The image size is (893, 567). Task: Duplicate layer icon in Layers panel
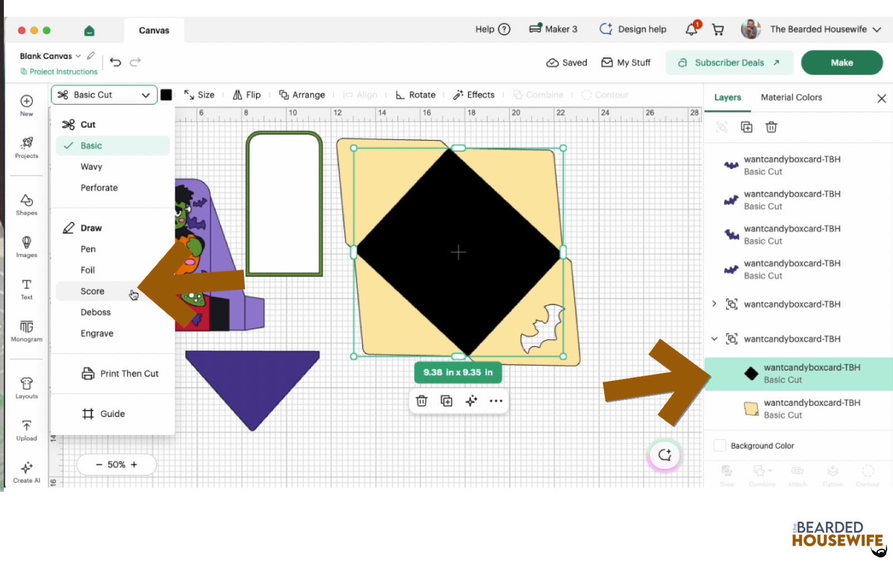pyautogui.click(x=746, y=127)
